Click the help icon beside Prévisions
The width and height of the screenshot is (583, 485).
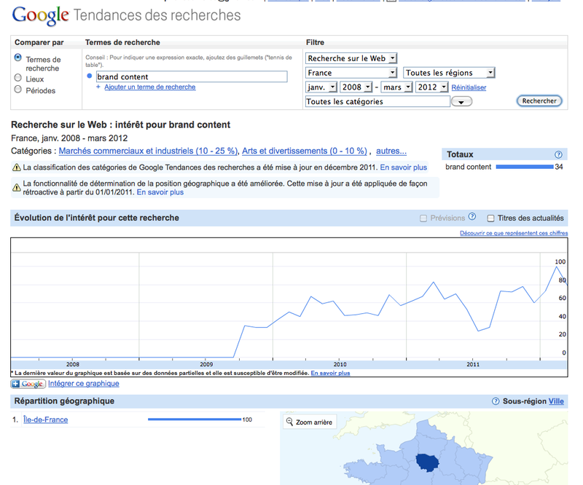coord(472,217)
